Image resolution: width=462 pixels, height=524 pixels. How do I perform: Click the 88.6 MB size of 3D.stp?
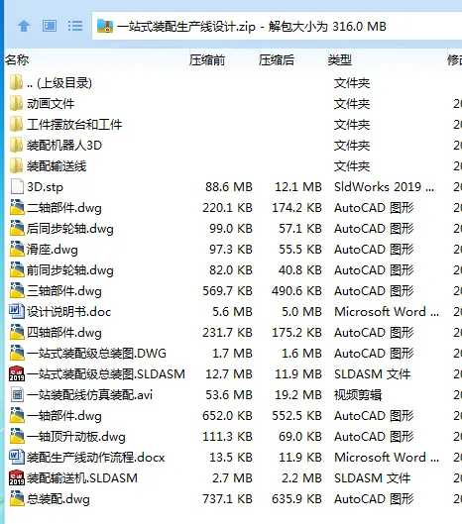click(229, 187)
